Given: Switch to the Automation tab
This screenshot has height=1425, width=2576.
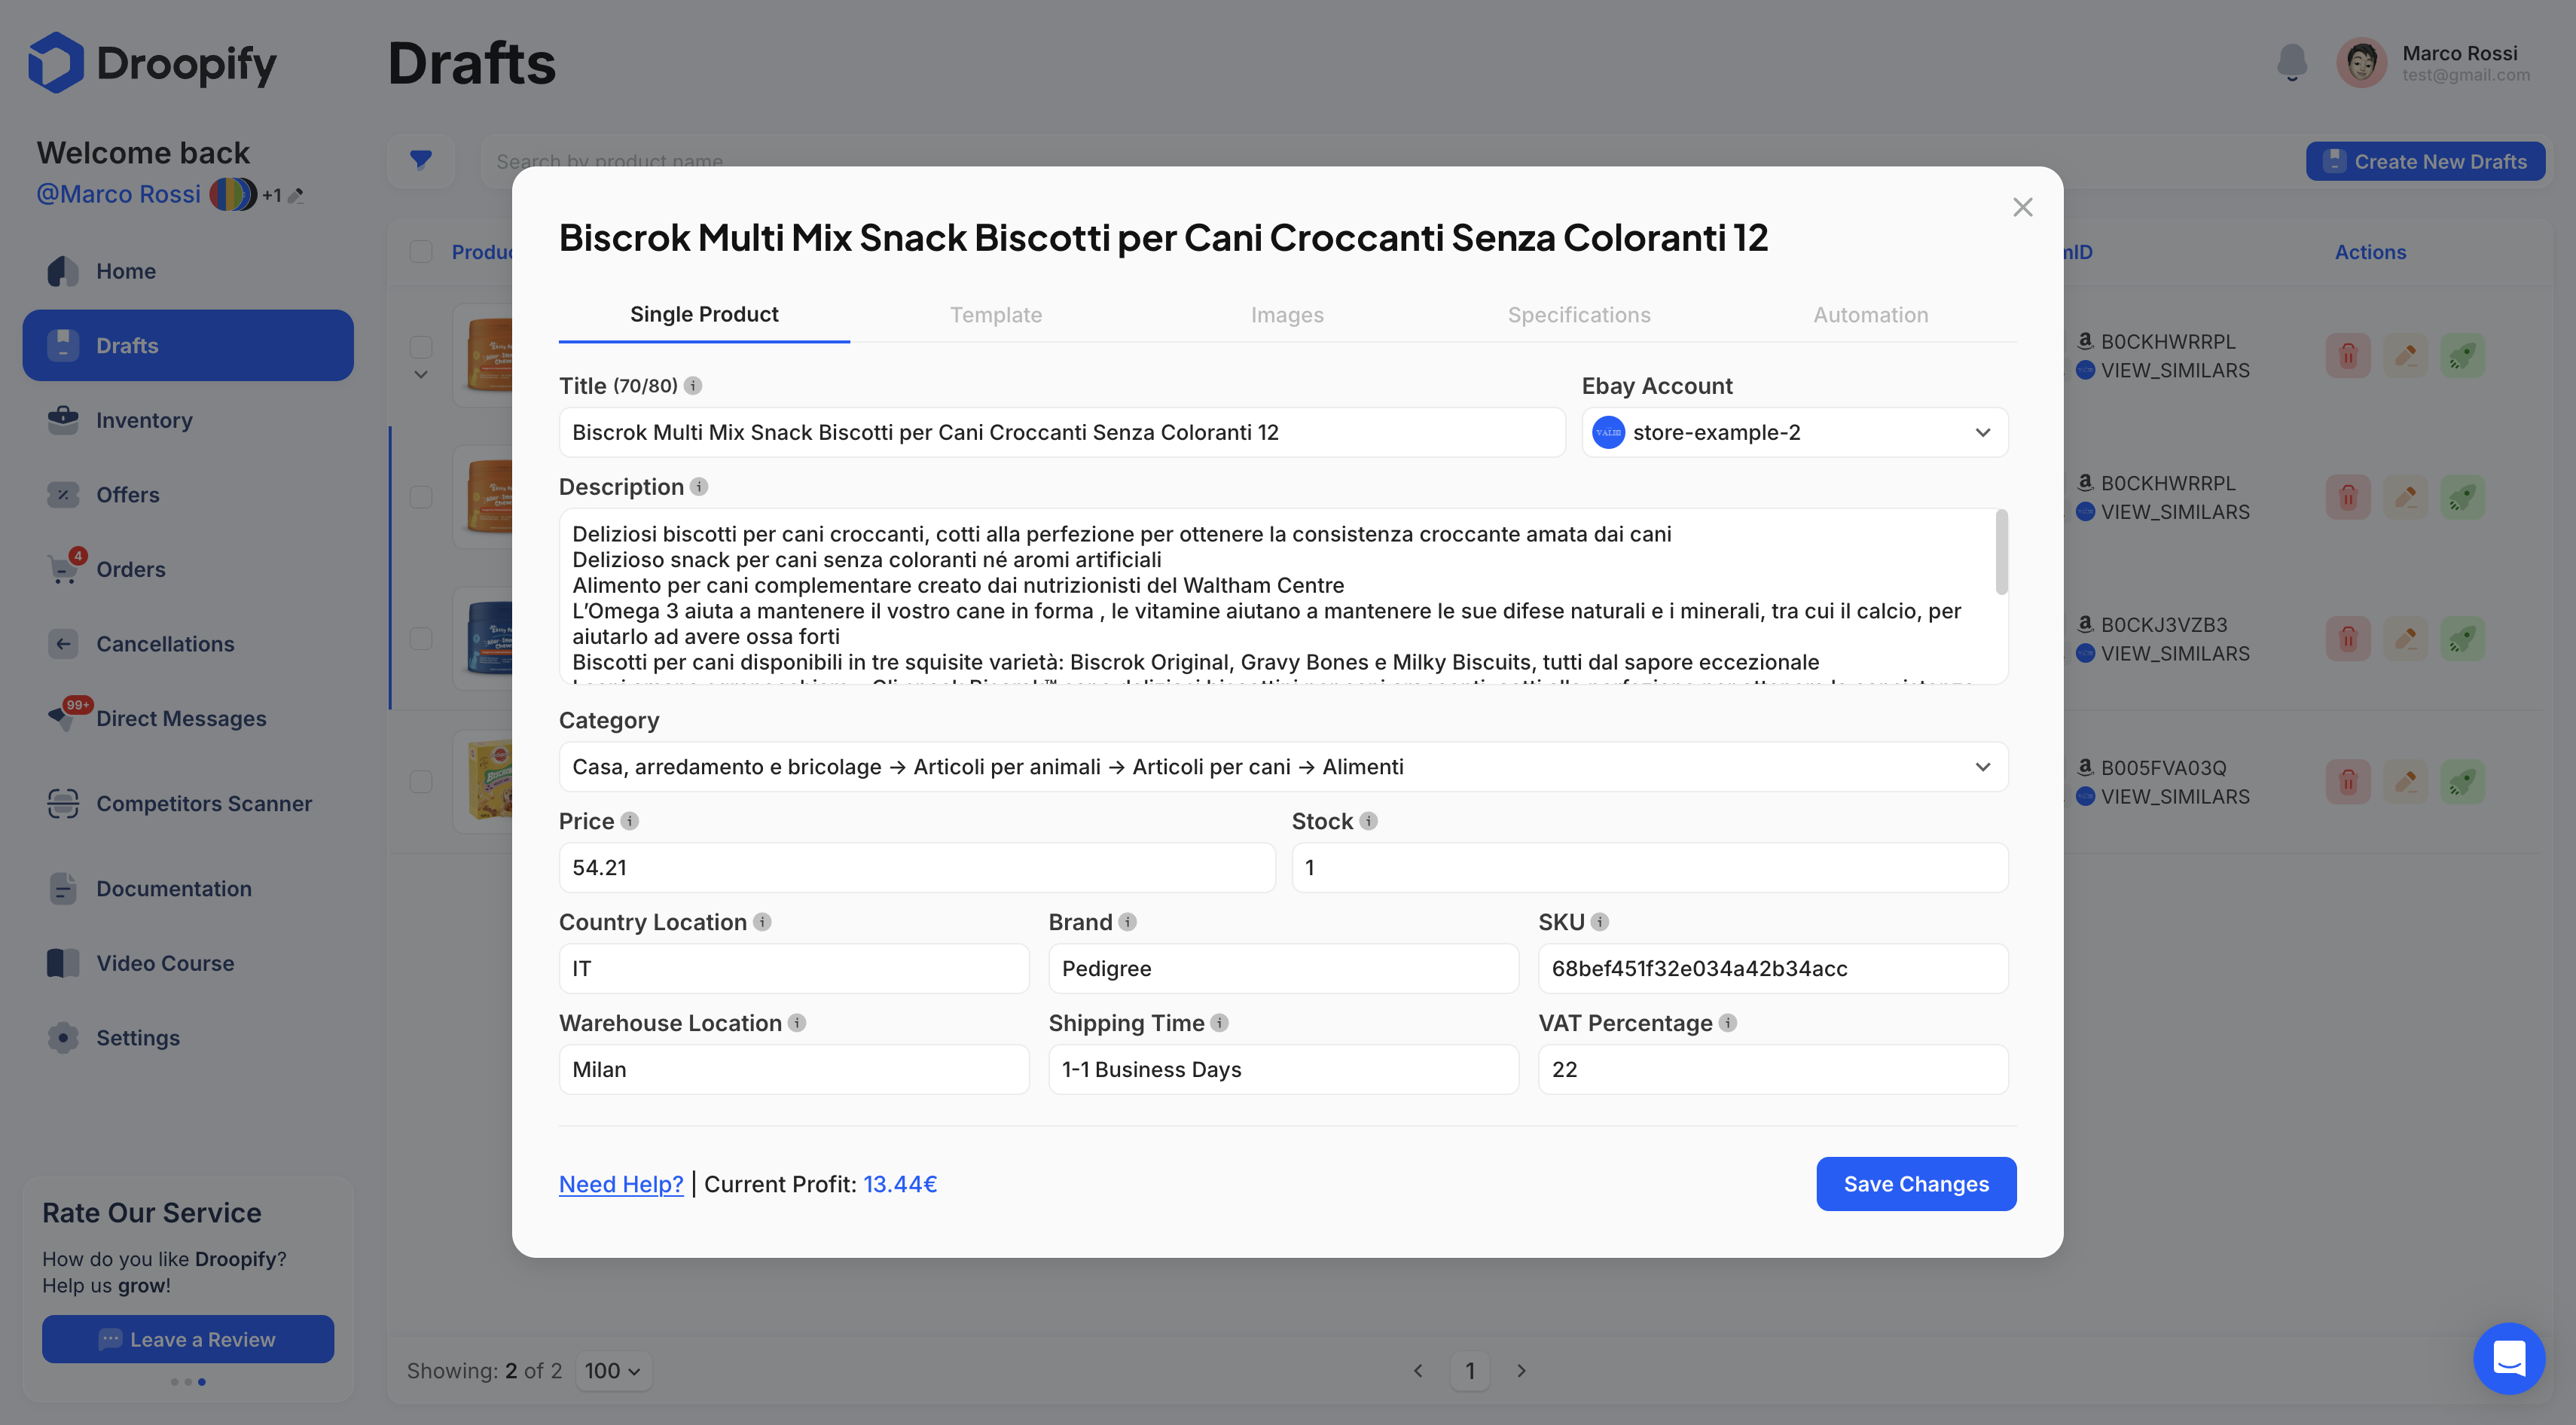Looking at the screenshot, I should click(1871, 315).
